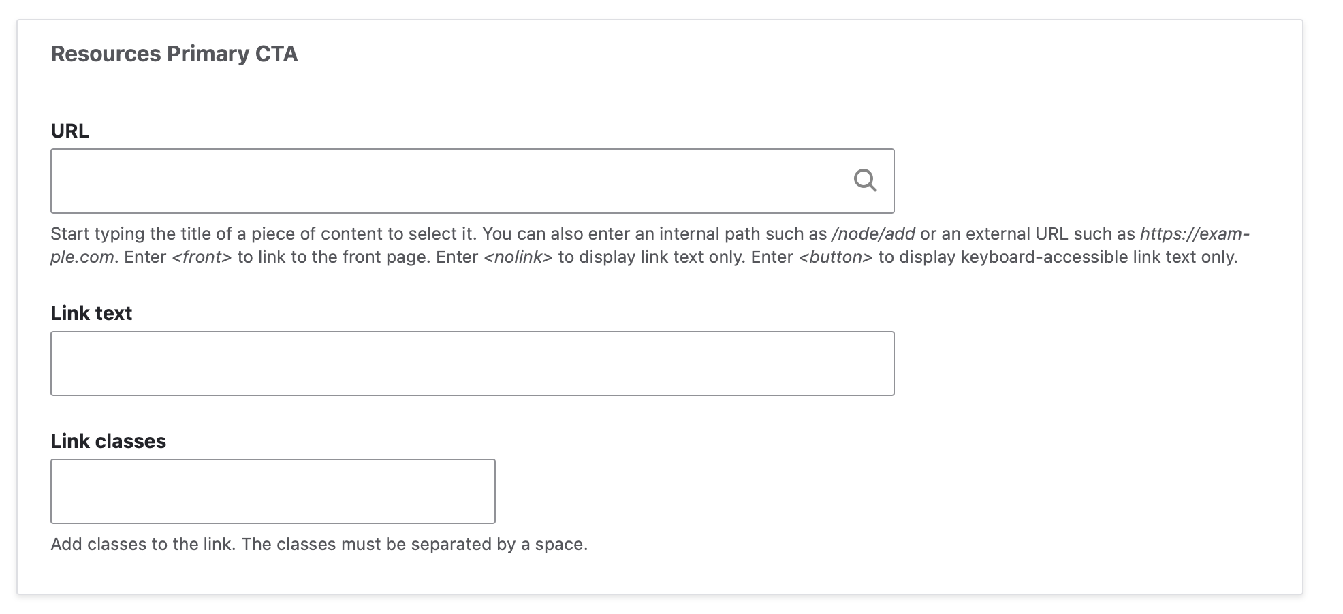
Task: Click the <nolink> token in the help text
Action: [x=518, y=257]
